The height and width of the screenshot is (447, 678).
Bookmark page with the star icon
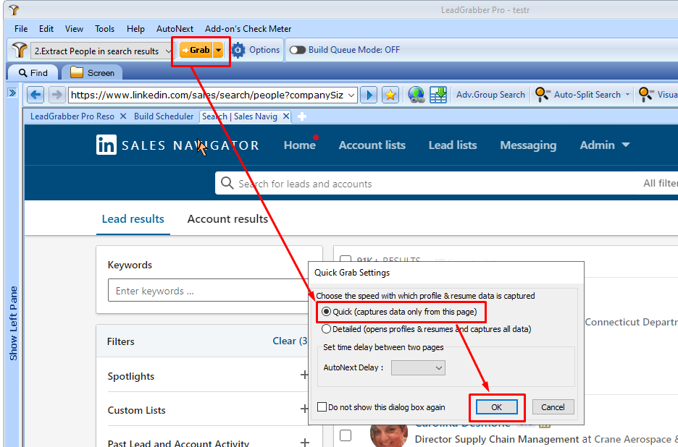pyautogui.click(x=390, y=95)
